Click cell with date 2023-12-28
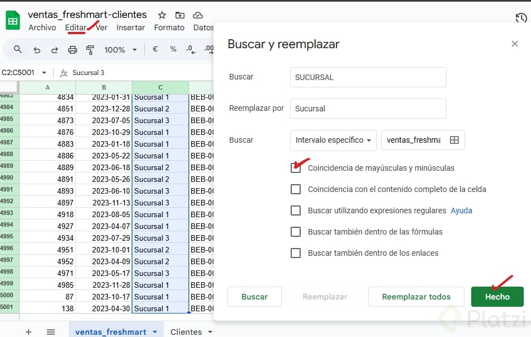Viewport: 531px width, 337px height. 104,109
